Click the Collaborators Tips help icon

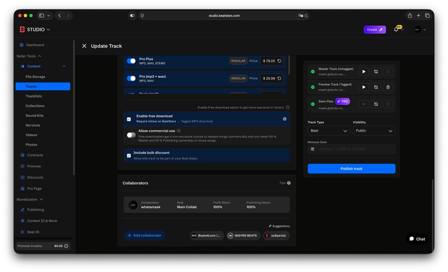point(289,183)
